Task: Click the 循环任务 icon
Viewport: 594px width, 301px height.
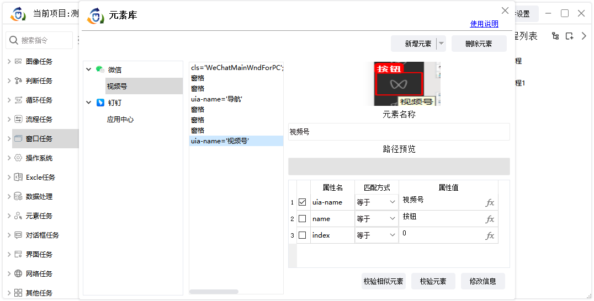Action: [18, 100]
